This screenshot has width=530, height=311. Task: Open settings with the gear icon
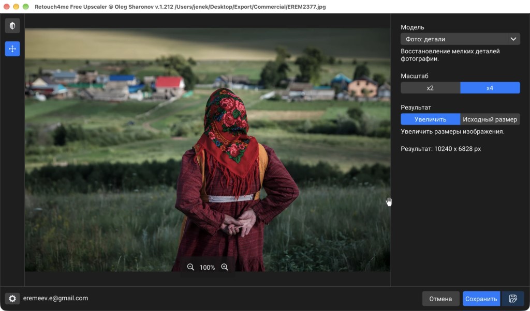12,299
